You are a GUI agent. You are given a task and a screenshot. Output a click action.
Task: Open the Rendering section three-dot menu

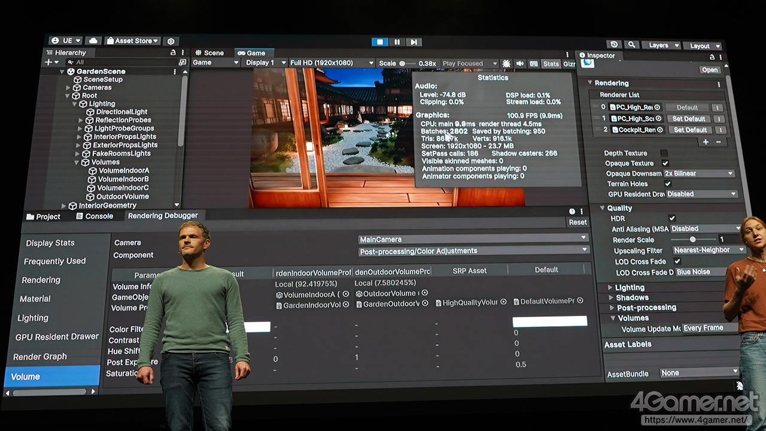[x=719, y=84]
